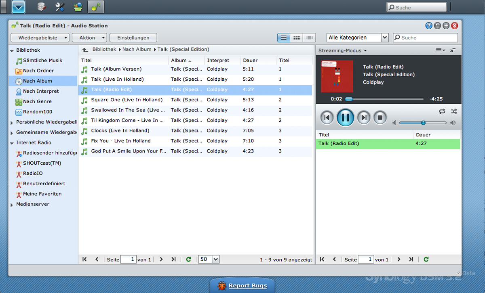This screenshot has width=485, height=293.
Task: Click Nach Album in the breadcrumb
Action: point(137,49)
